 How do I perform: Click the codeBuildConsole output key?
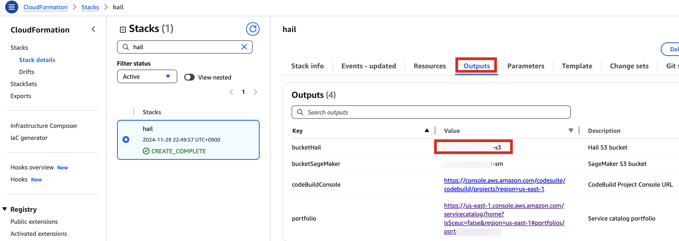[x=316, y=185]
